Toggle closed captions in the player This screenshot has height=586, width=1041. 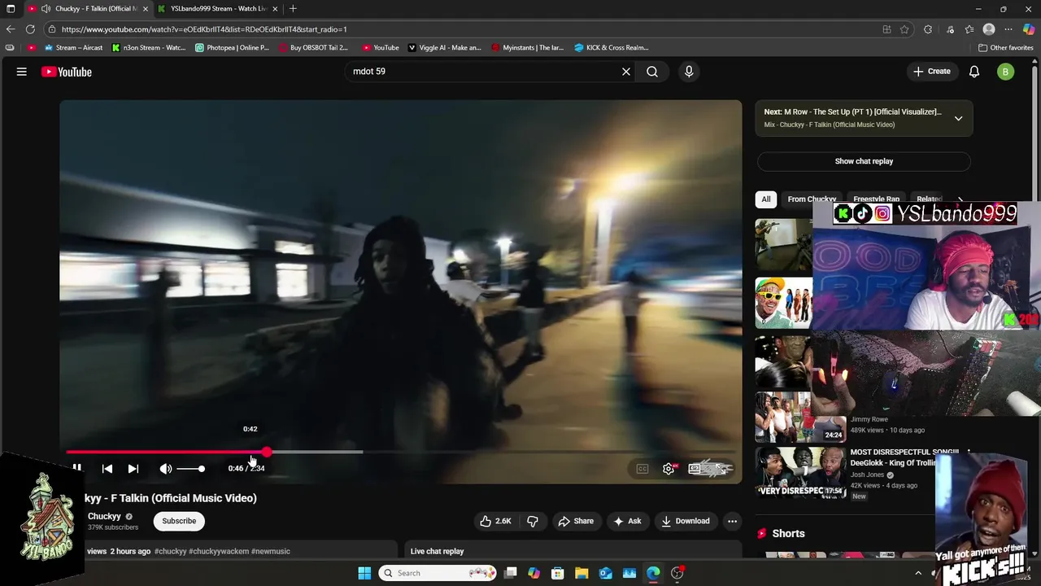[642, 469]
